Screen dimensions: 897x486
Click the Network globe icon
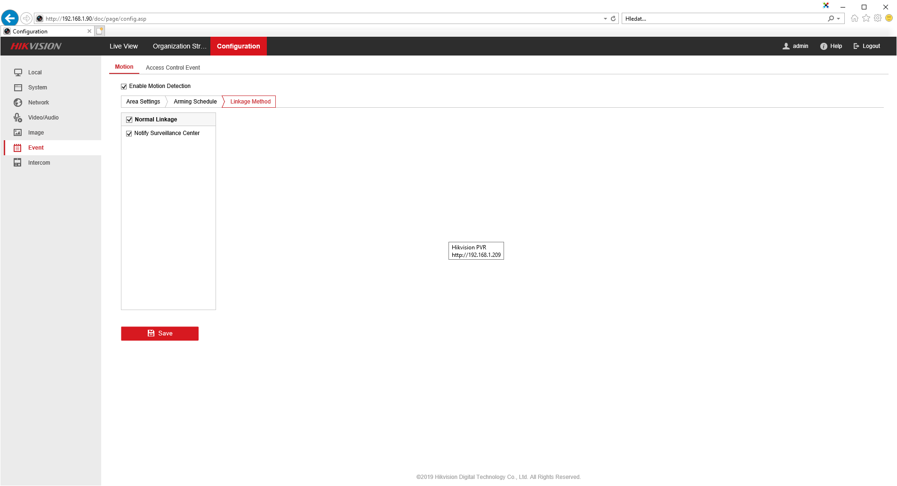click(18, 103)
